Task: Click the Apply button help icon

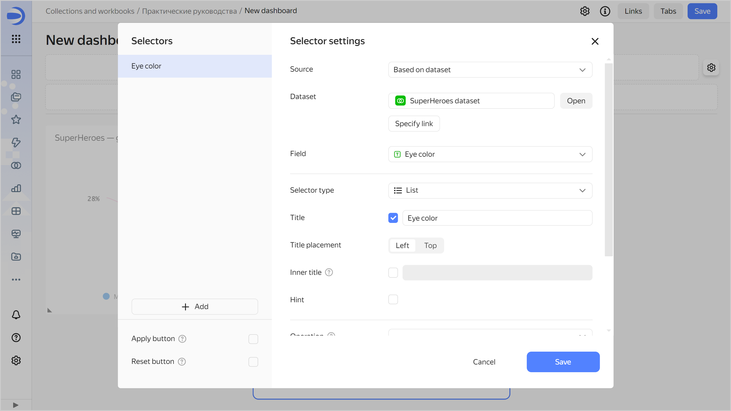Action: click(182, 339)
